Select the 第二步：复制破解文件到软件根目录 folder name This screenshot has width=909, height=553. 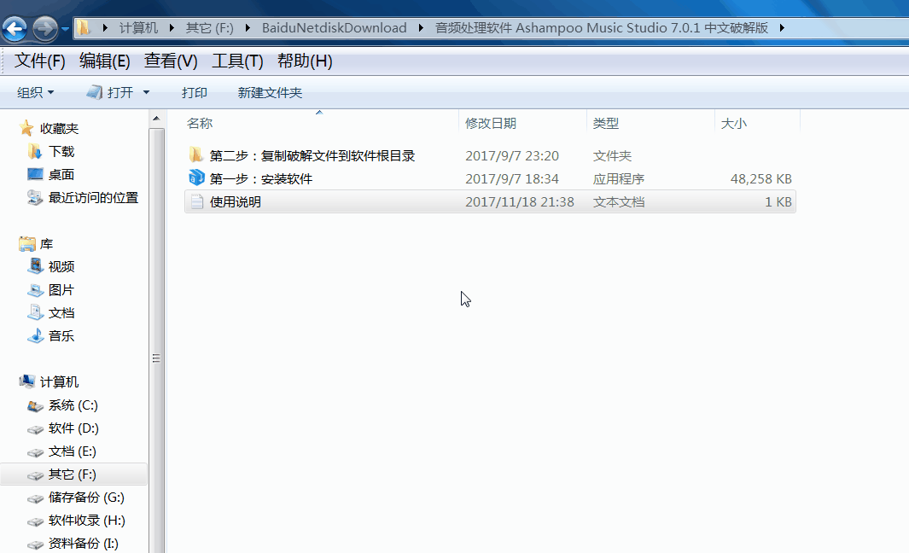tap(312, 156)
